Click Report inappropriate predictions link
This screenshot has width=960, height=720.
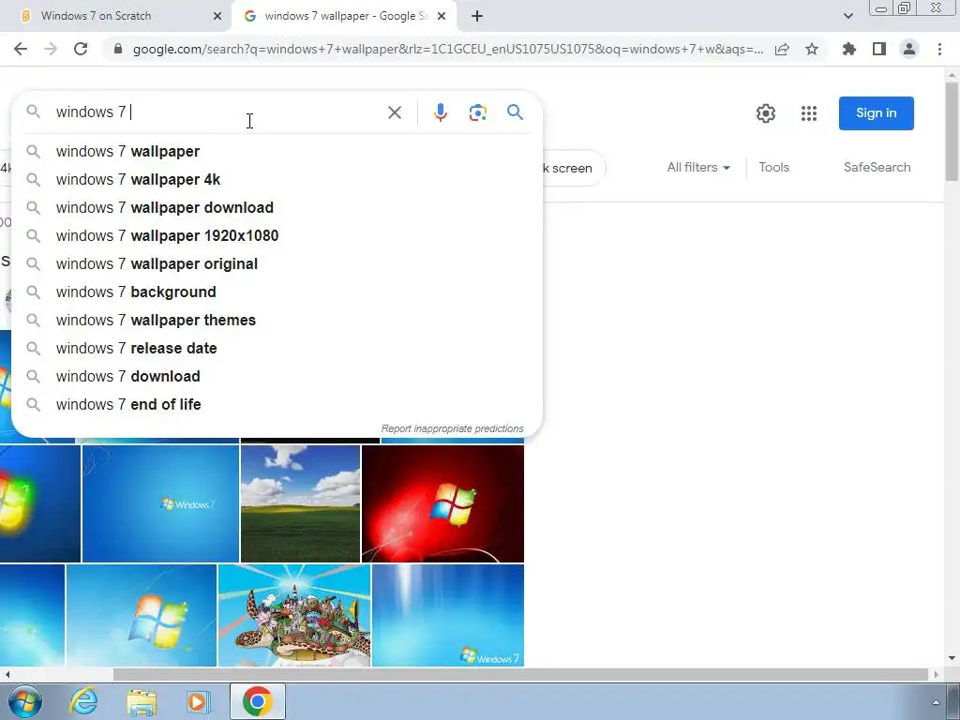coord(453,428)
